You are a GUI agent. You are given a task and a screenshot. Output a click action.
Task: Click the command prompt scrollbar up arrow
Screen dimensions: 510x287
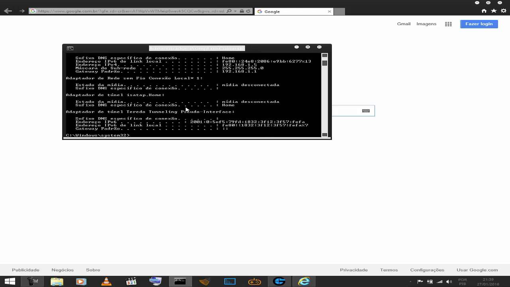click(x=325, y=55)
